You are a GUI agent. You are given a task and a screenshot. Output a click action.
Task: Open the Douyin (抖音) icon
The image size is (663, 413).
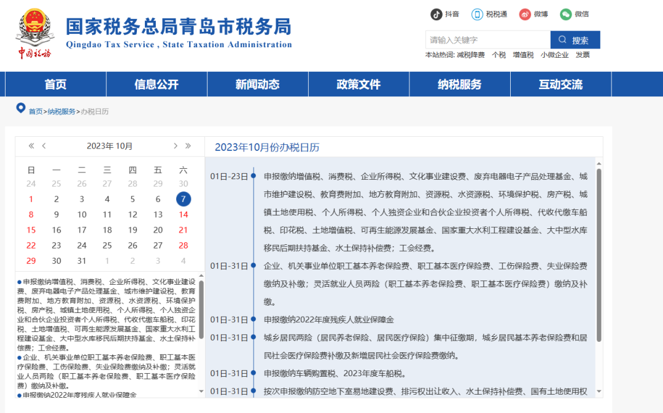(436, 14)
